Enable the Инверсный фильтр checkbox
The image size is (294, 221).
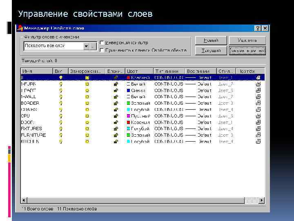[102, 43]
